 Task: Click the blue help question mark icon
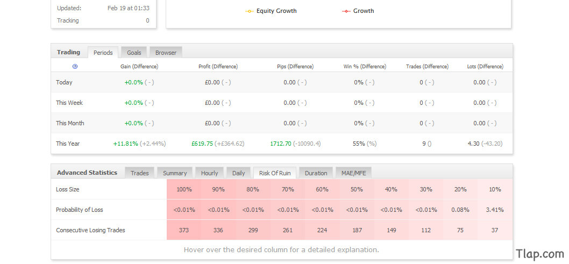click(75, 66)
